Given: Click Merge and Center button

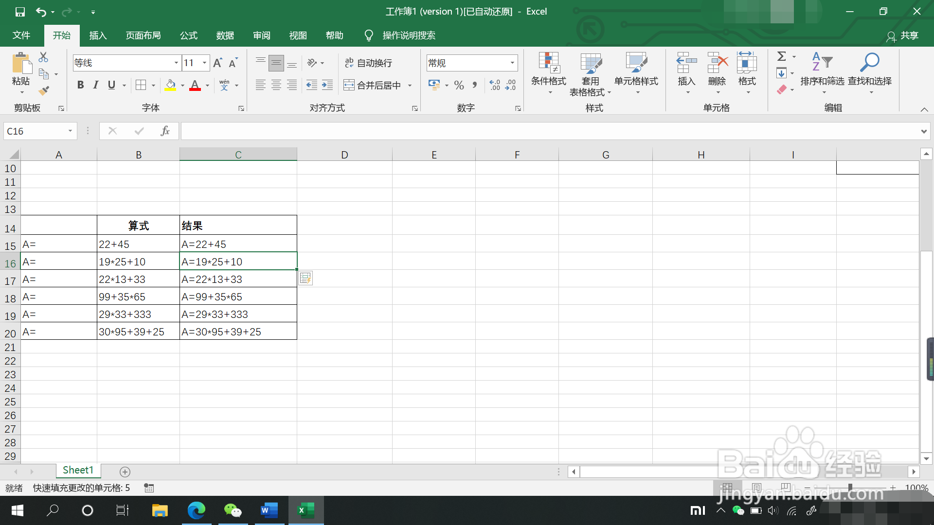Looking at the screenshot, I should click(373, 85).
